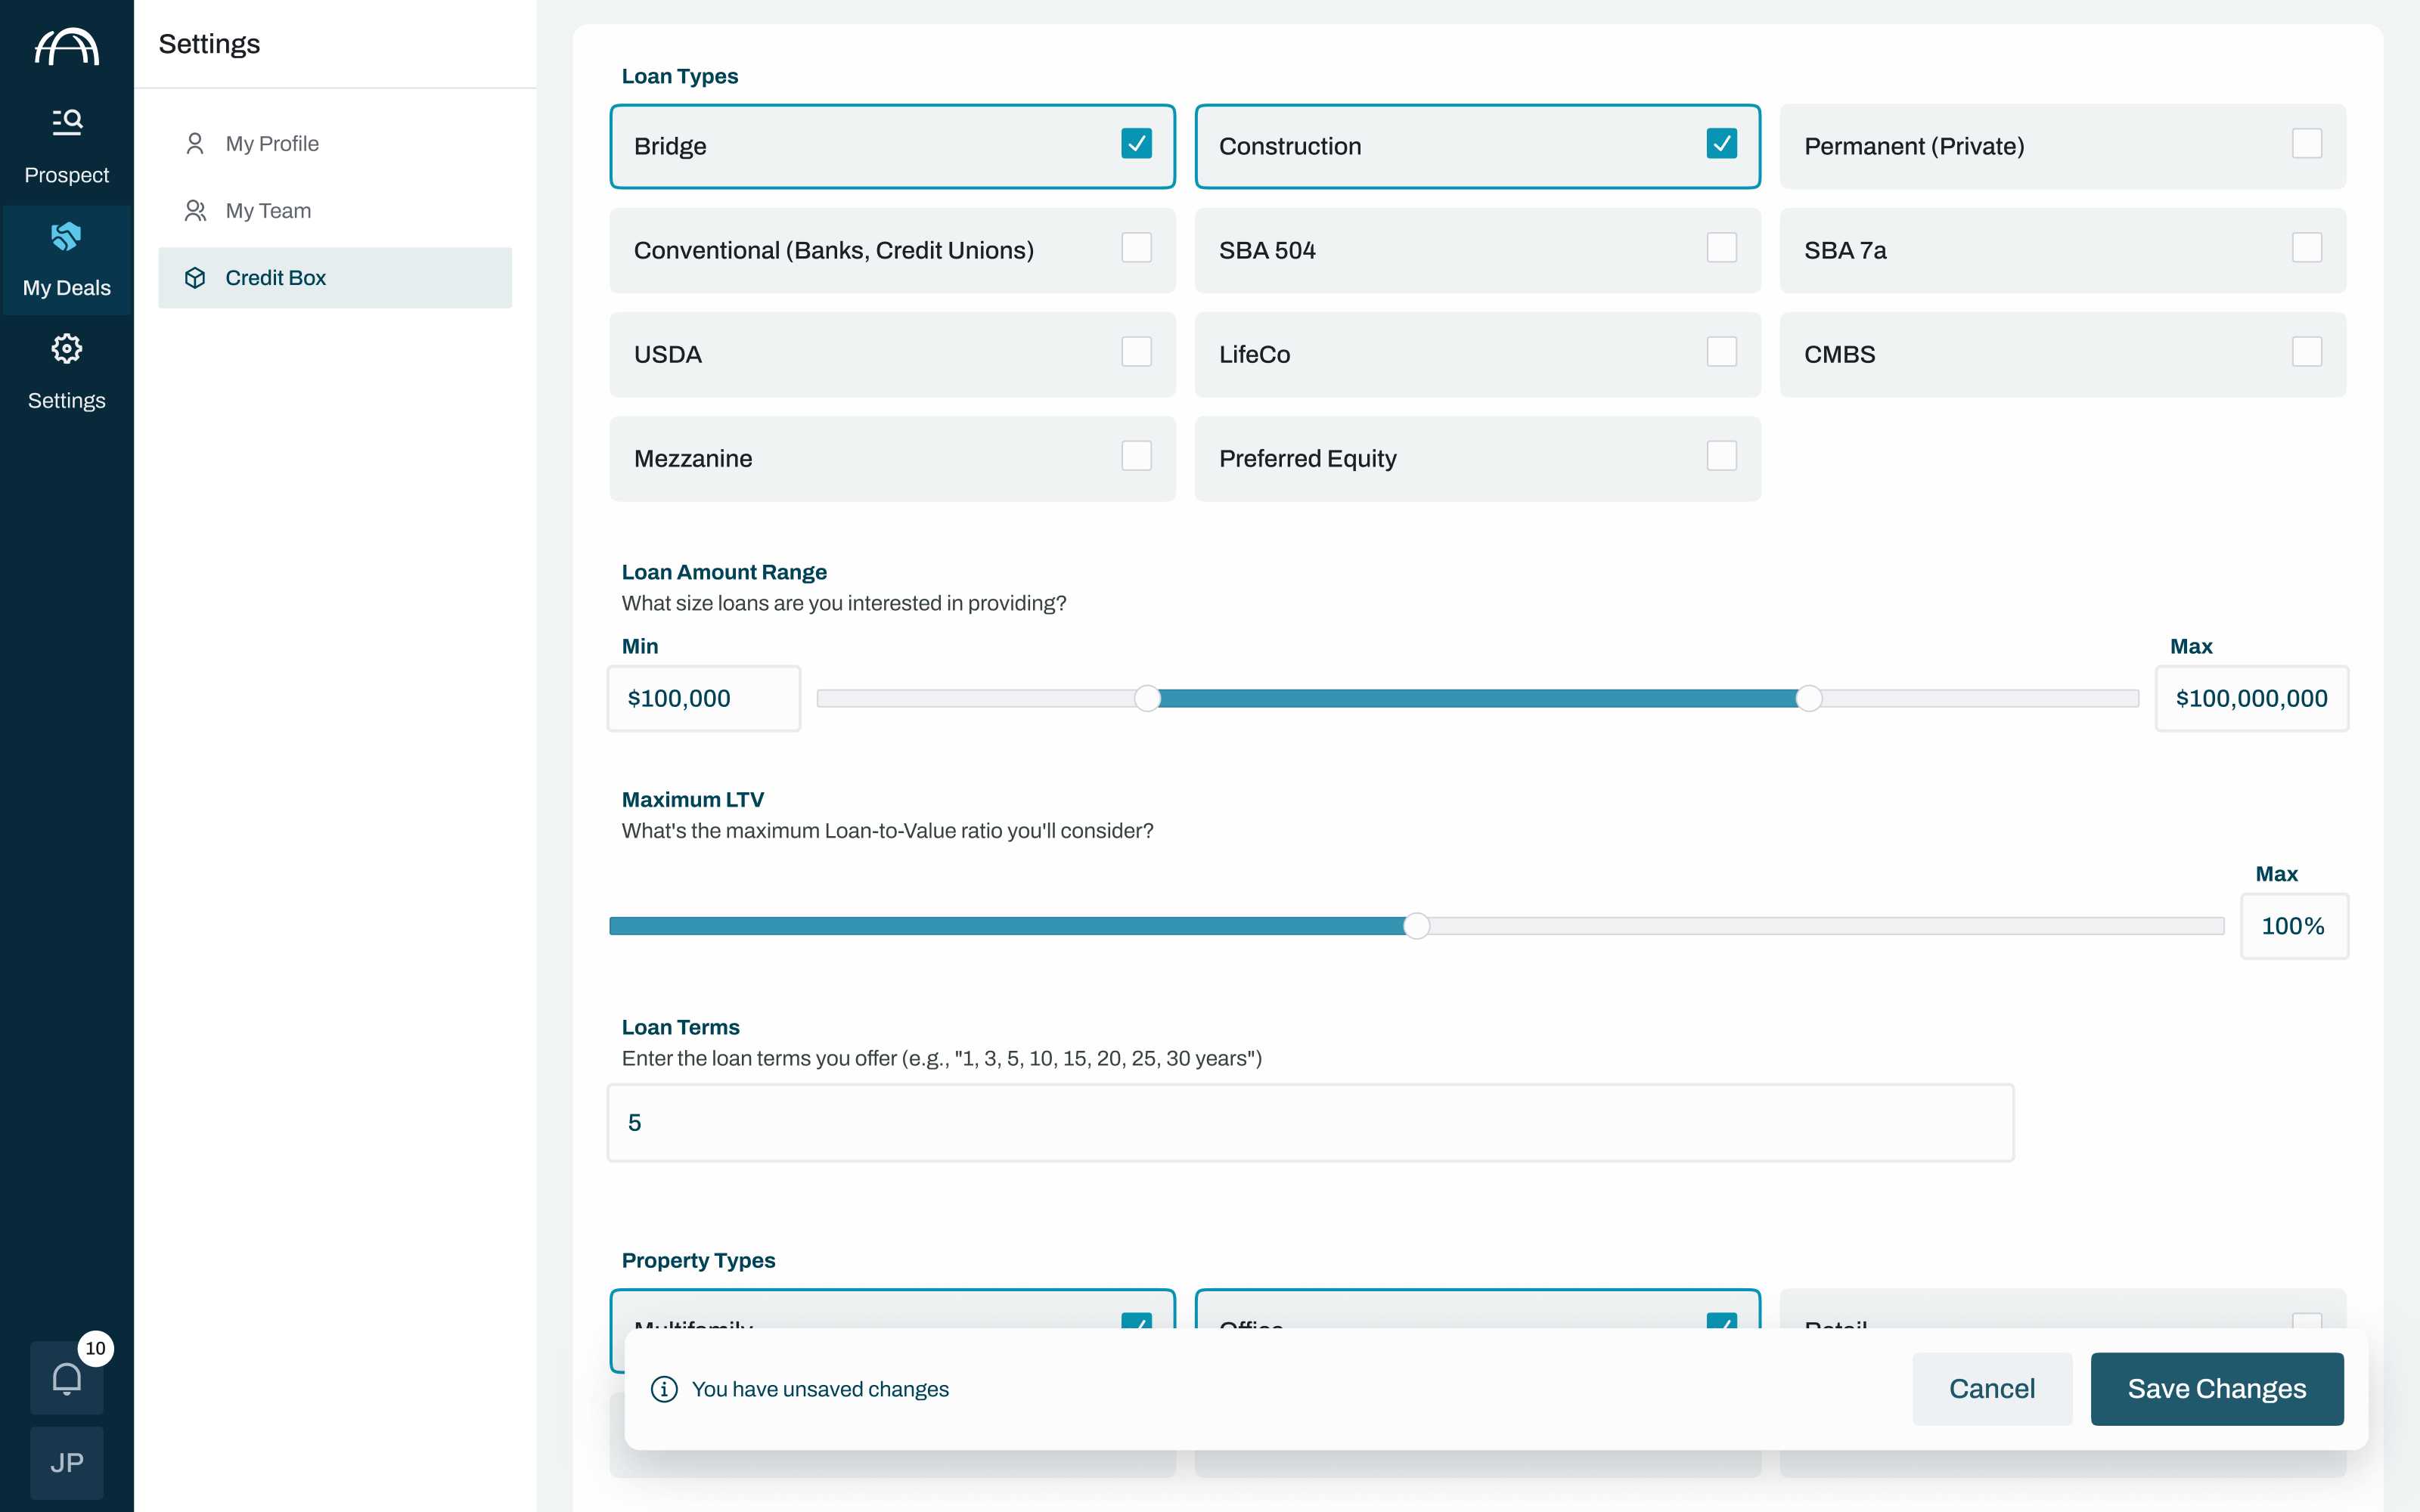Click Cancel to discard changes
This screenshot has height=1512, width=2420.
coord(1991,1389)
